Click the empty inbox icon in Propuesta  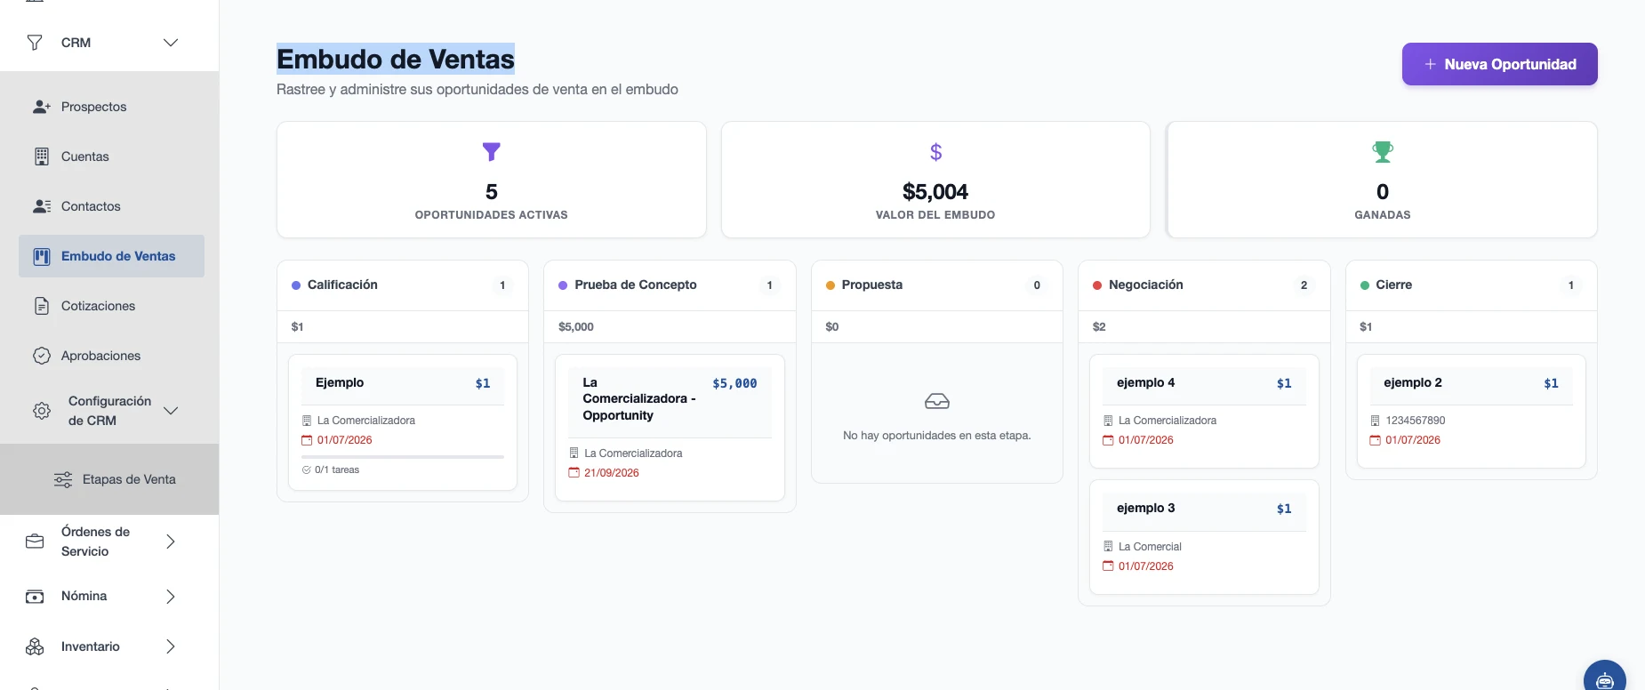(937, 401)
